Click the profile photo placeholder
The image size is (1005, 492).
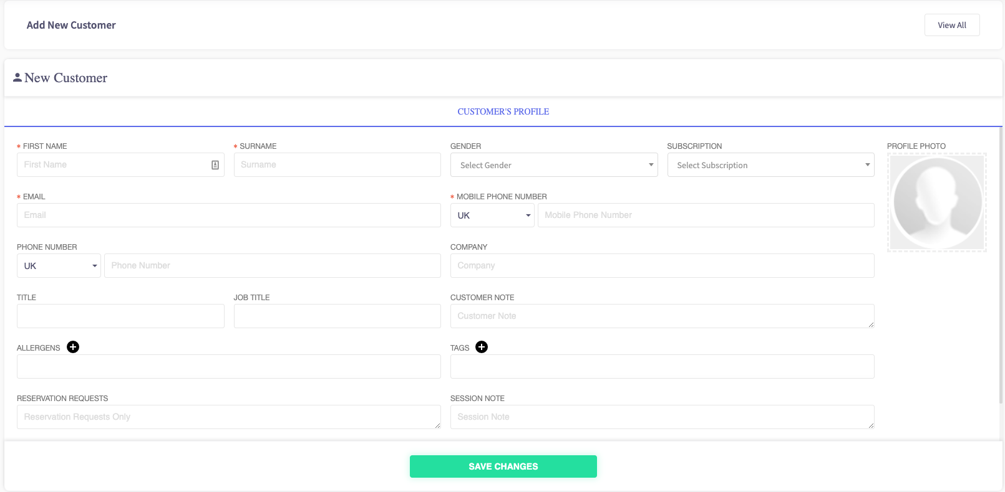(937, 202)
